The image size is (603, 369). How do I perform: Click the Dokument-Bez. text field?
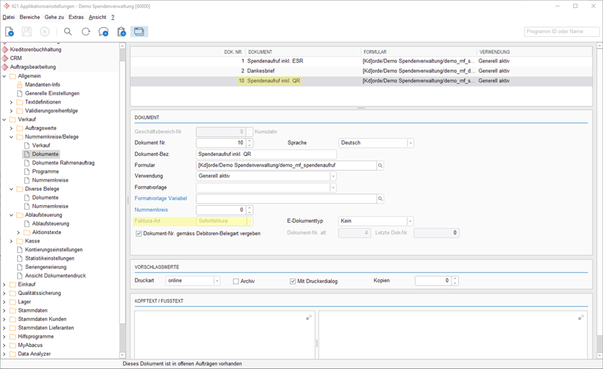(x=266, y=154)
